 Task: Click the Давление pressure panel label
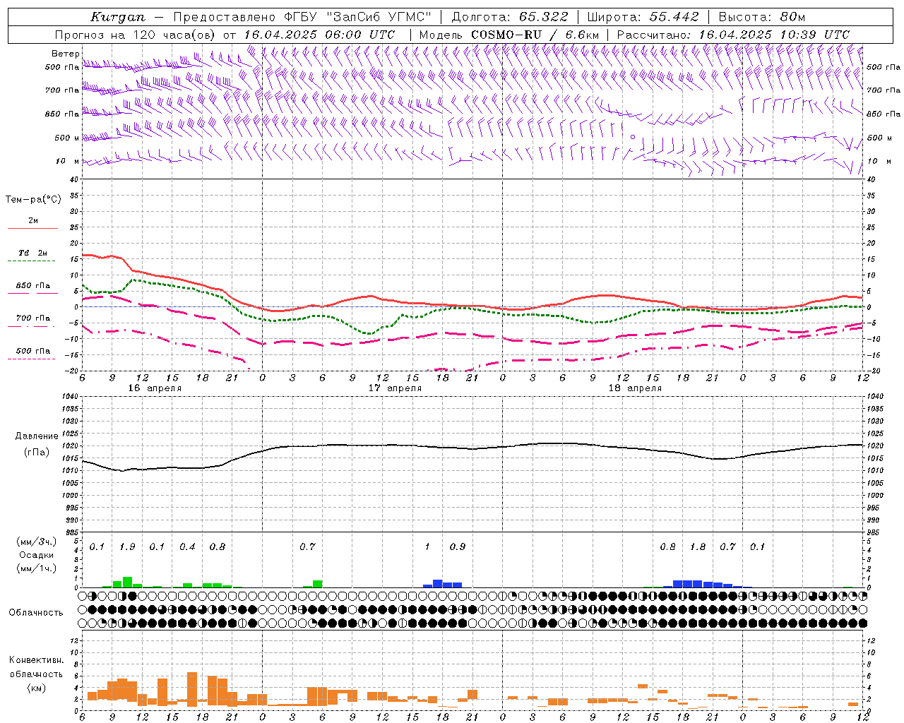(37, 436)
